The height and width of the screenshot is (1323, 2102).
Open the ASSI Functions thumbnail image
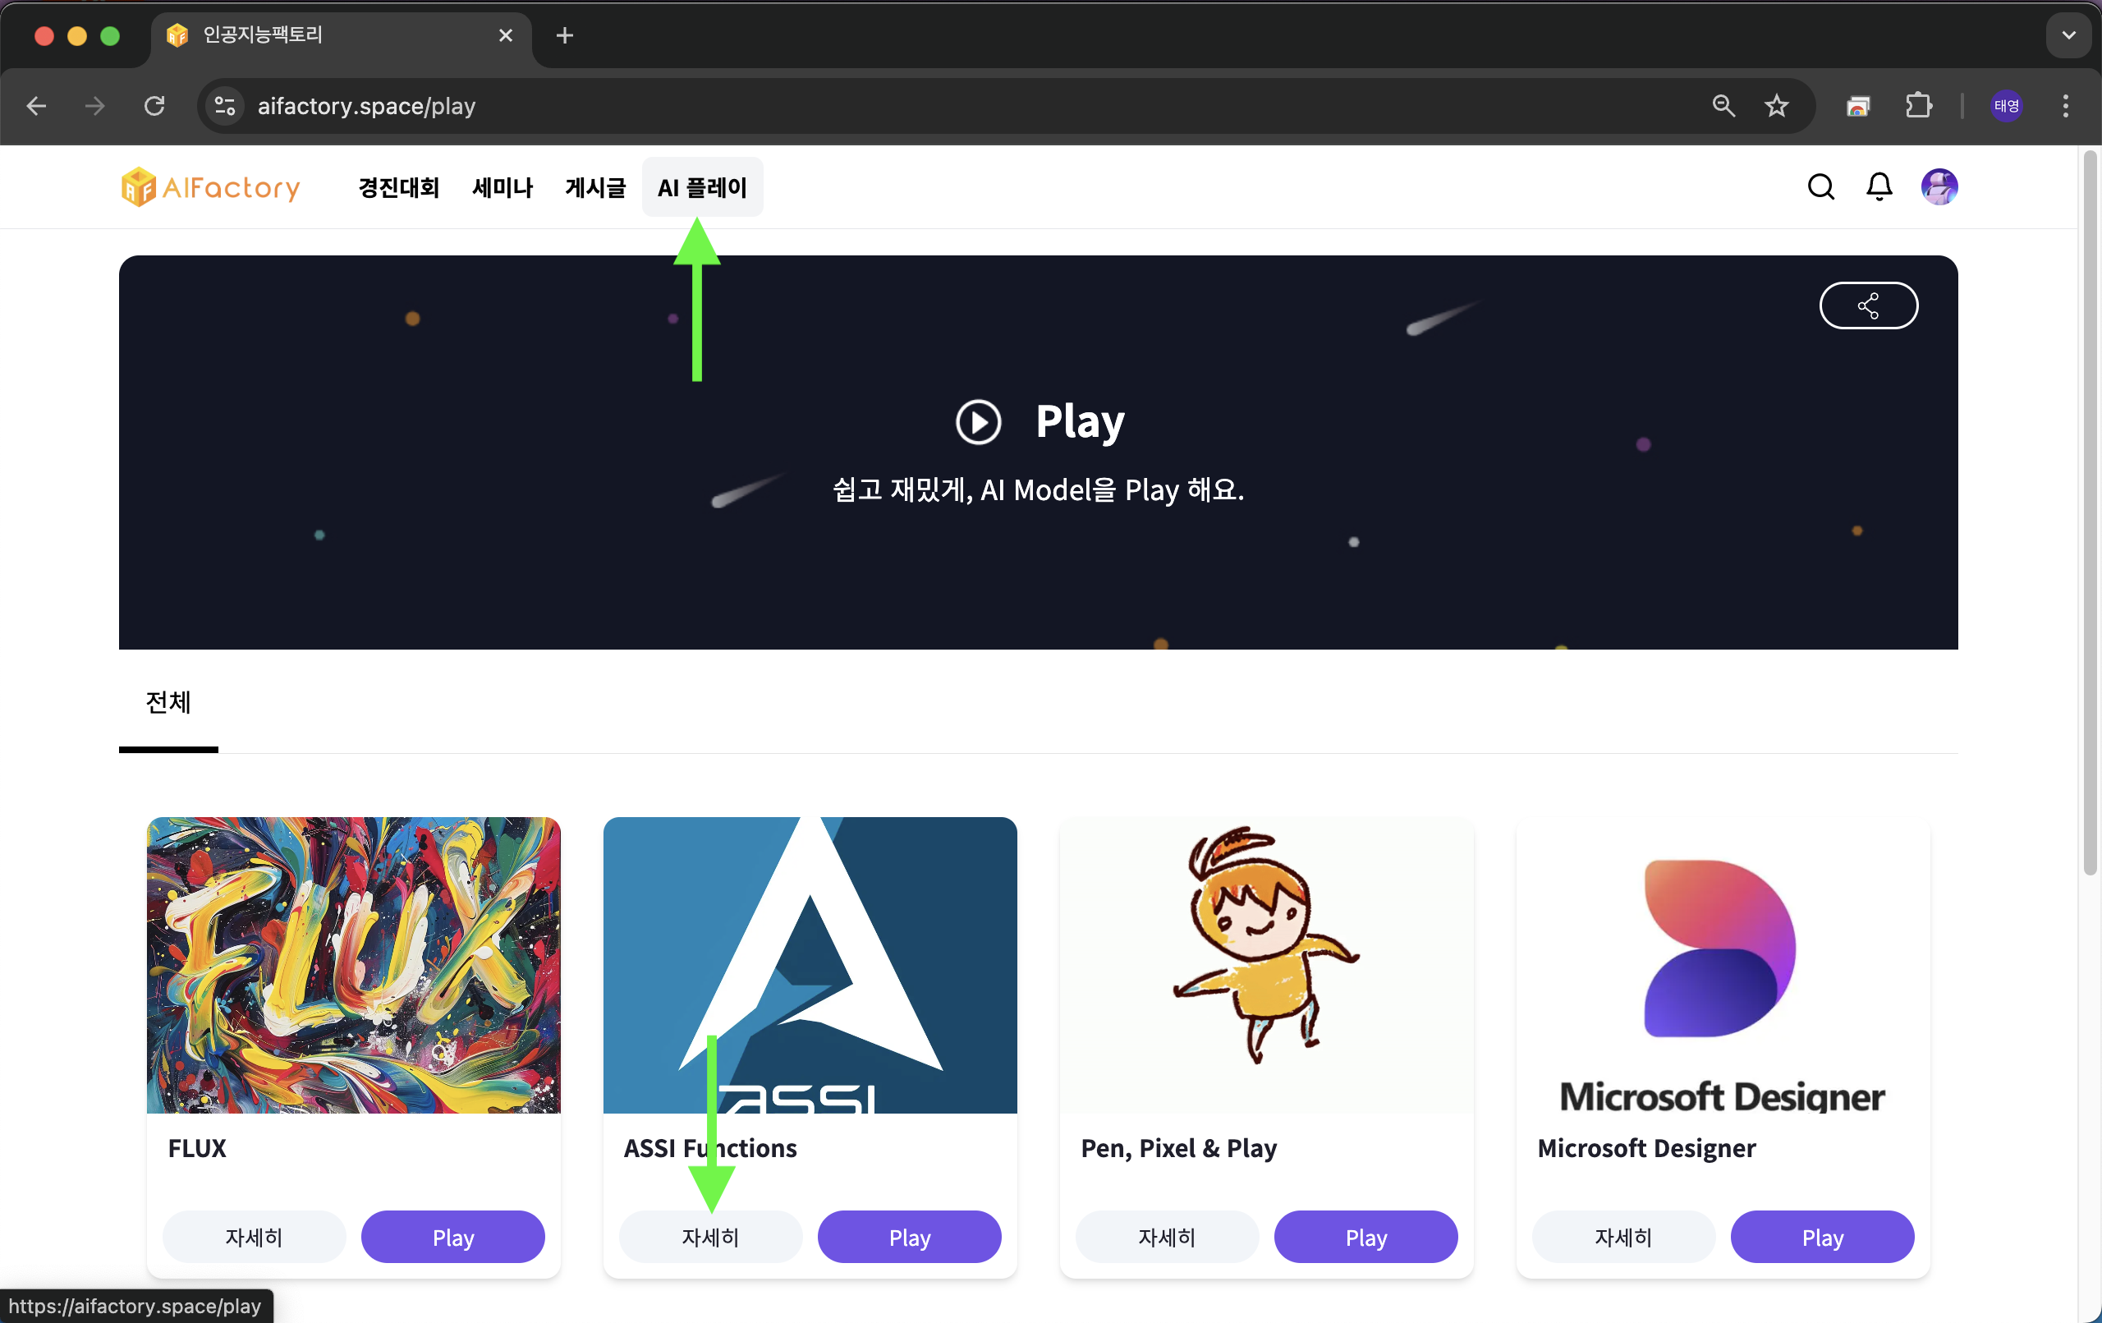click(x=810, y=966)
